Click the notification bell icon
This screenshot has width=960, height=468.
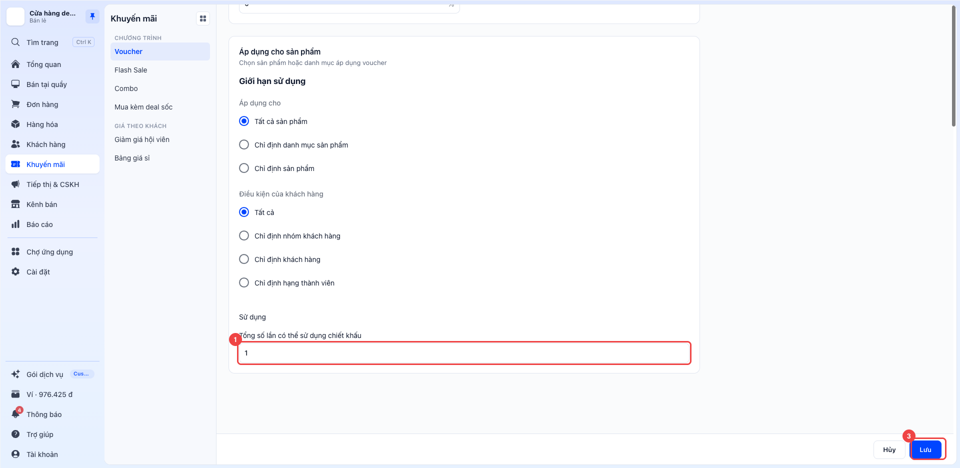coord(15,414)
